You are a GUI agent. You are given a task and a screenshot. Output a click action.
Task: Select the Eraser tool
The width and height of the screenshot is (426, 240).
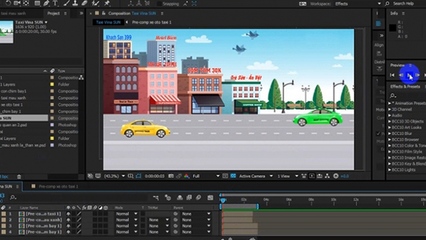point(85,3)
